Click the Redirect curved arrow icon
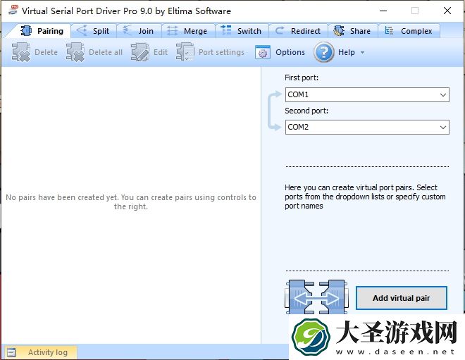This screenshot has height=360, width=465. [x=280, y=30]
